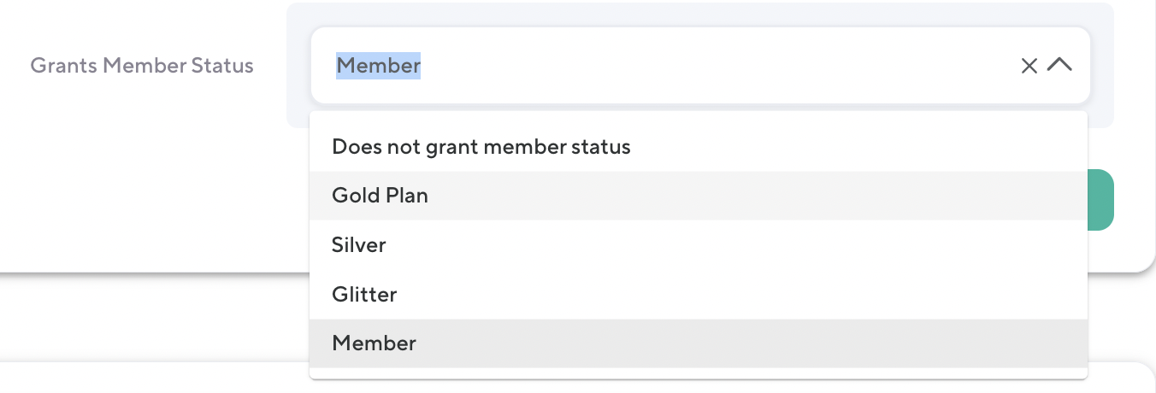Switch member status to Silver

coord(359,245)
